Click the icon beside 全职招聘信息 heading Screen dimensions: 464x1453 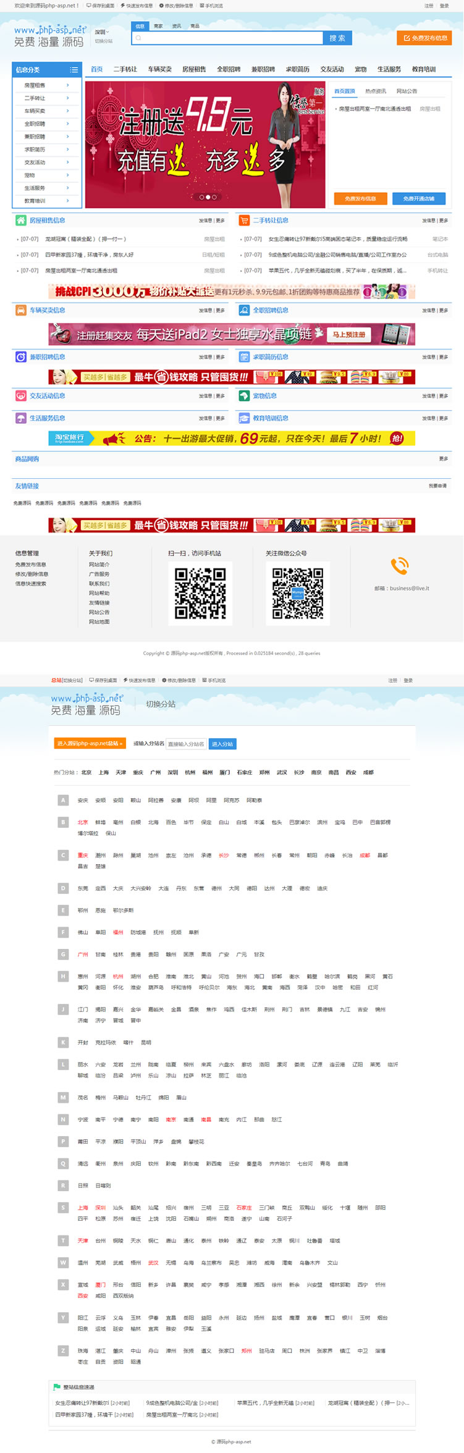[x=244, y=311]
